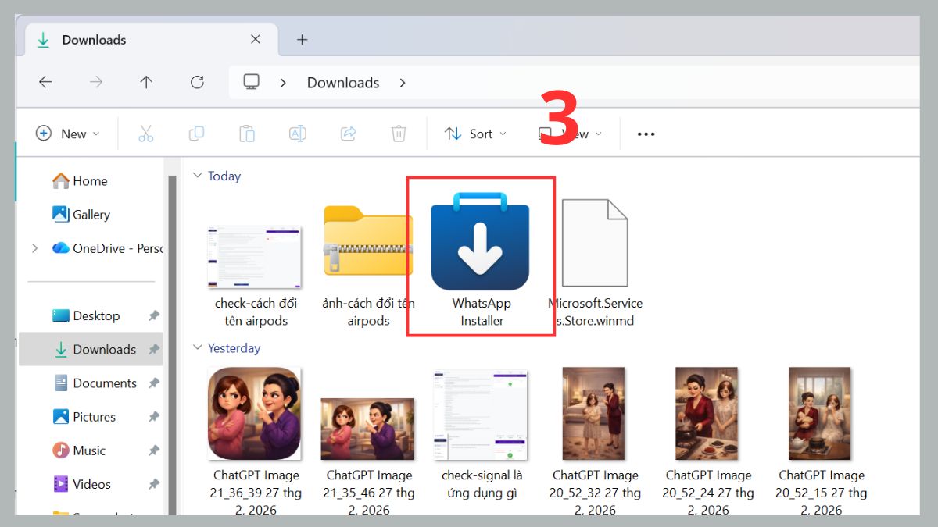This screenshot has height=527, width=938.
Task: Open the New dropdown menu
Action: [x=67, y=134]
